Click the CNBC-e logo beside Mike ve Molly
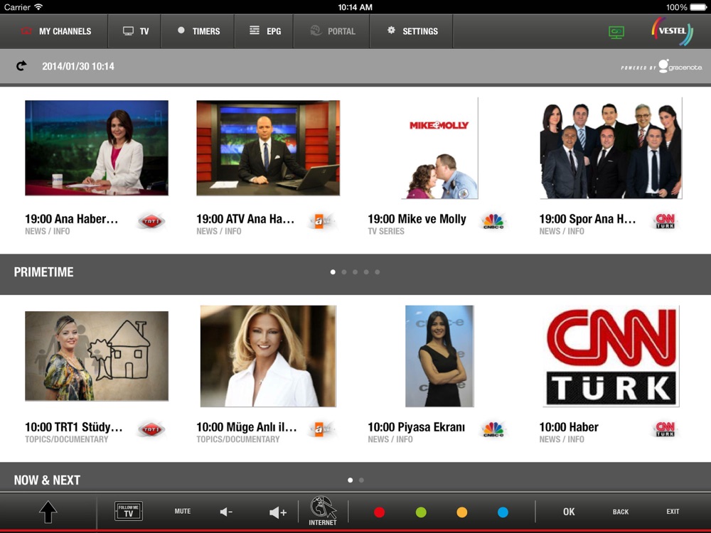The image size is (711, 533). click(493, 221)
